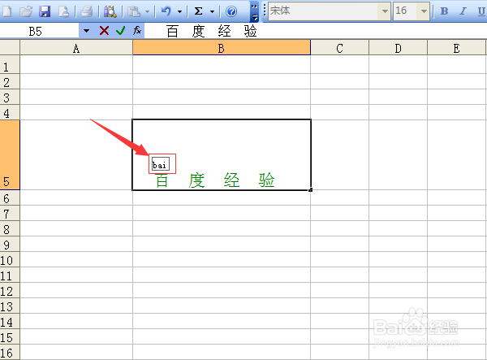This screenshot has height=360, width=487.
Task: Click the 宋体 font name field
Action: 324,11
